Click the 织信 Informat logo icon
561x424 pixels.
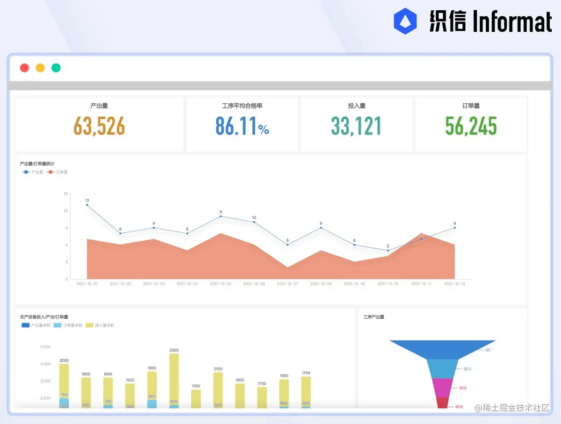pyautogui.click(x=406, y=21)
